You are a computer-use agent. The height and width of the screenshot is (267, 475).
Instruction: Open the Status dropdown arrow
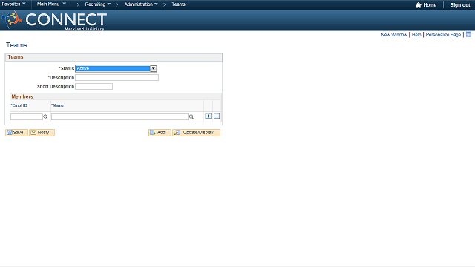(154, 69)
